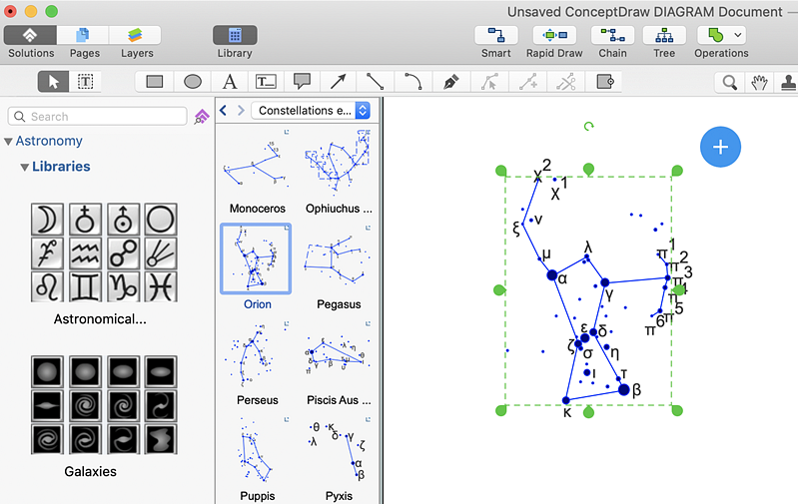Choose the callout speech bubble tool

pyautogui.click(x=302, y=82)
